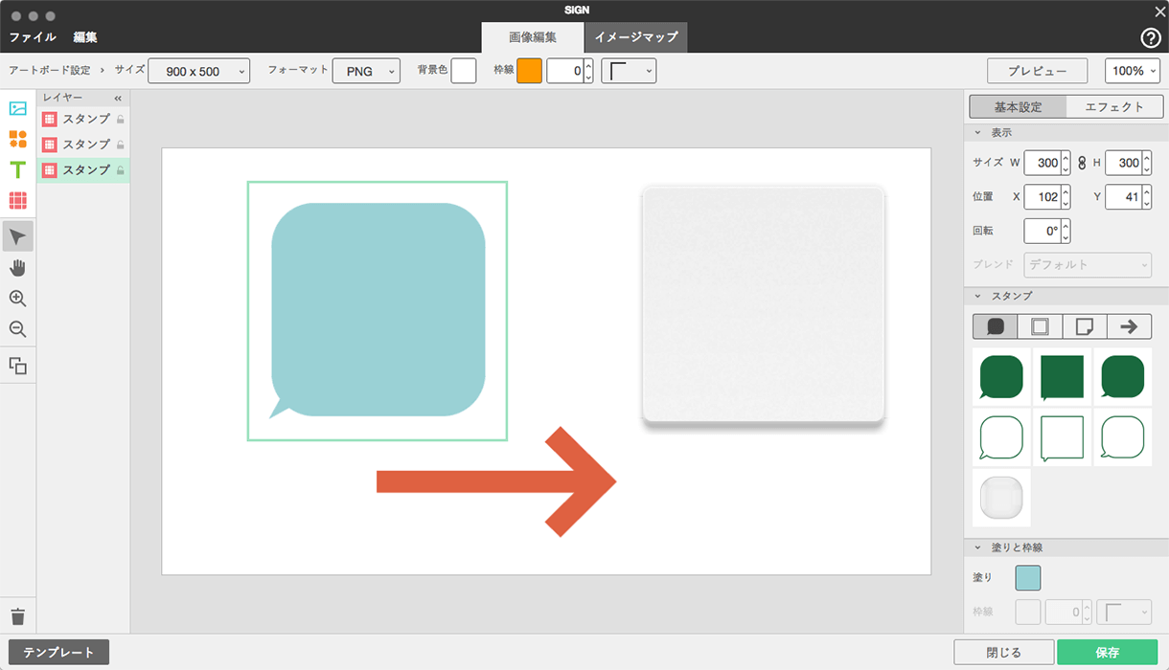Click the green 保存 button
The height and width of the screenshot is (670, 1169).
tap(1107, 652)
